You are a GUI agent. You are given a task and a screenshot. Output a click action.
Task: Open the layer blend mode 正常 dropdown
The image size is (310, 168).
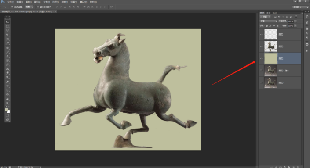(268, 21)
